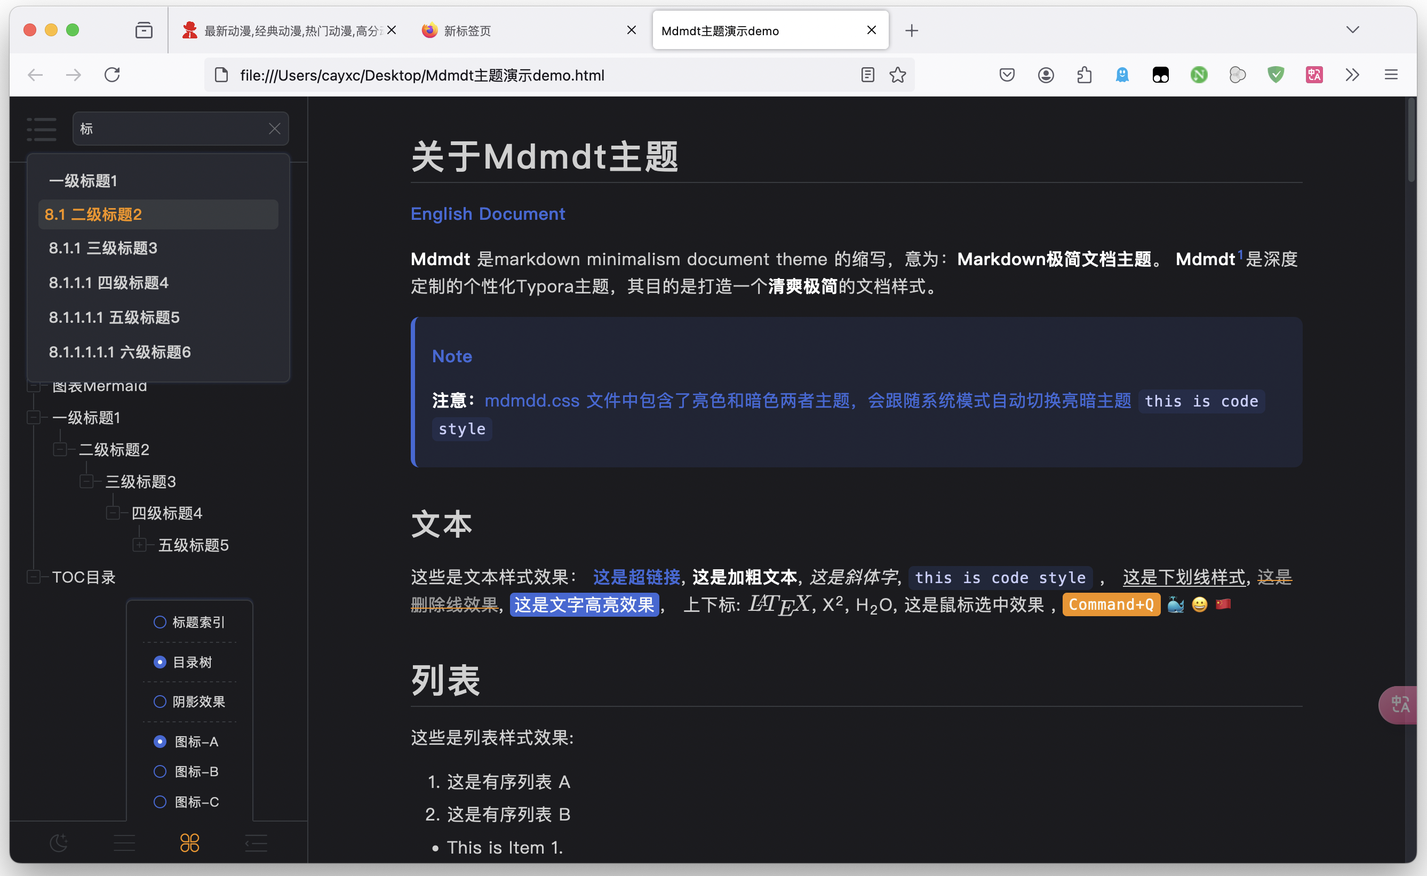
Task: Click the orange command-symbol settings icon
Action: coord(189,843)
